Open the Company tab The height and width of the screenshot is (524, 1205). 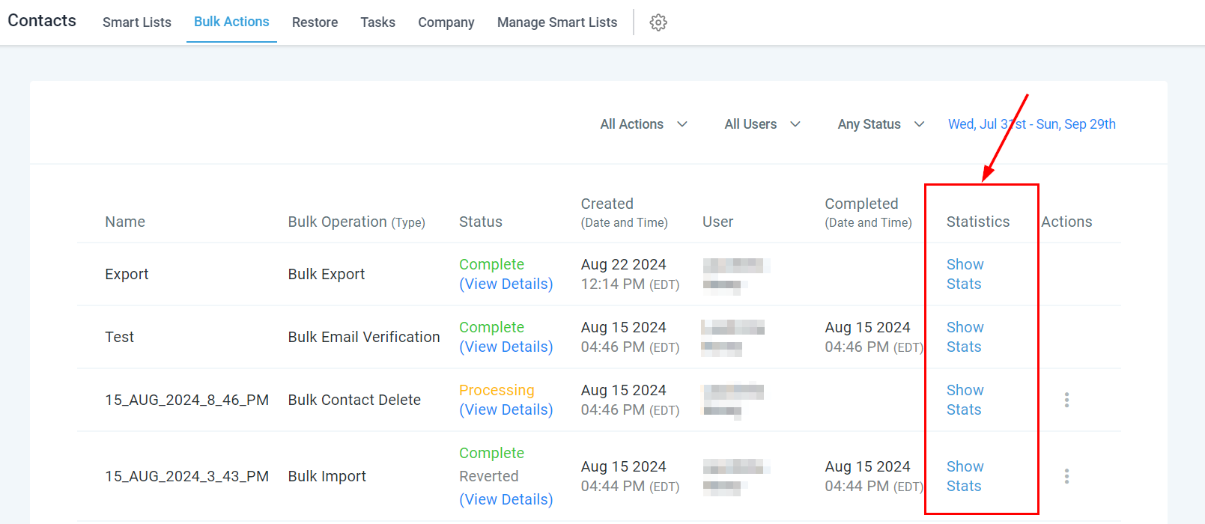(446, 22)
